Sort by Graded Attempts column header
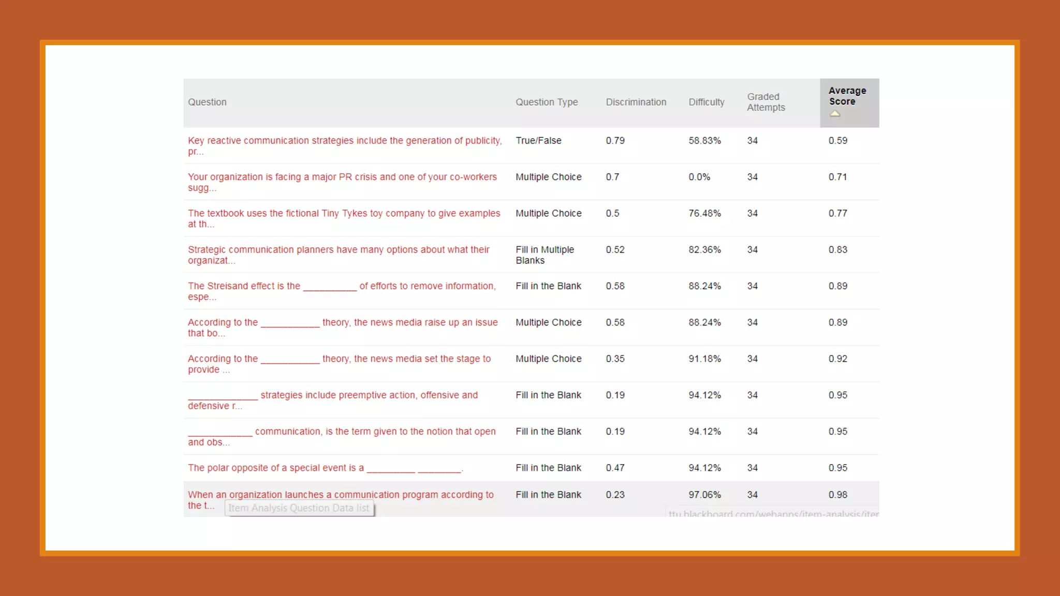 (765, 102)
